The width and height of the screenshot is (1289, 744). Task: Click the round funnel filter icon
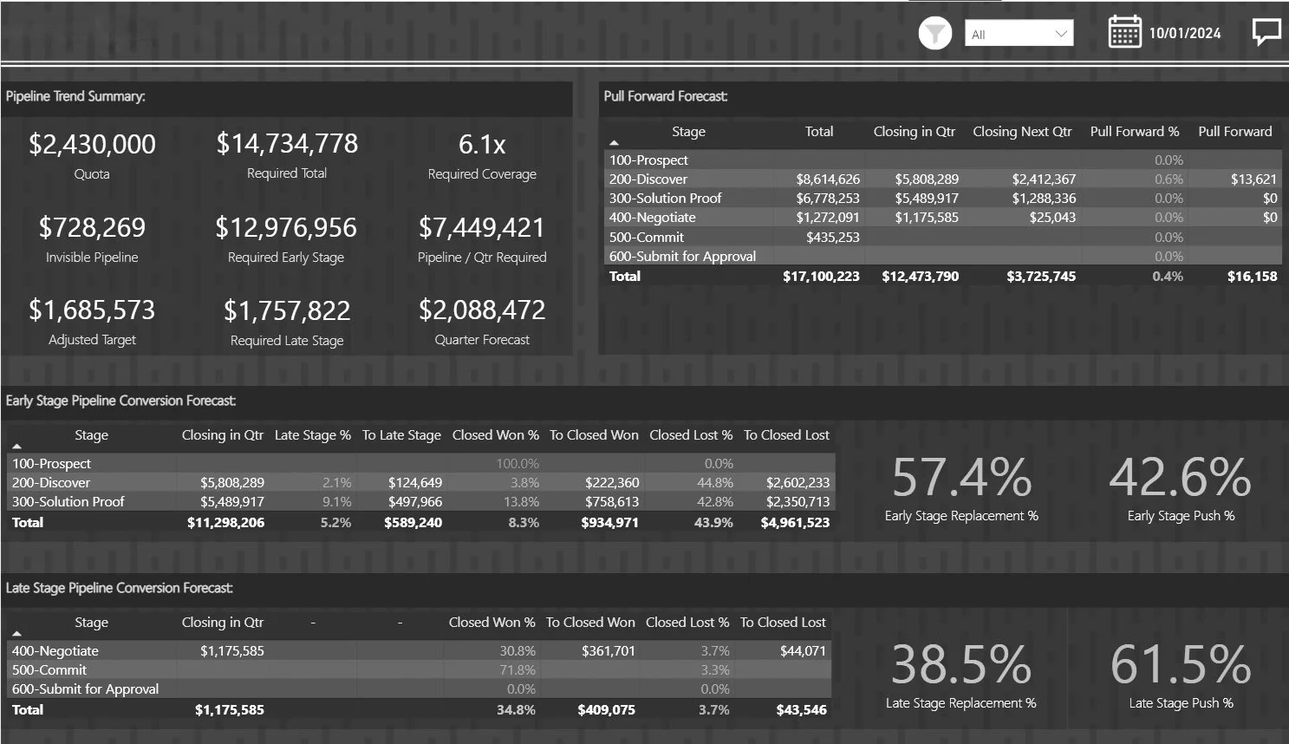(x=934, y=33)
